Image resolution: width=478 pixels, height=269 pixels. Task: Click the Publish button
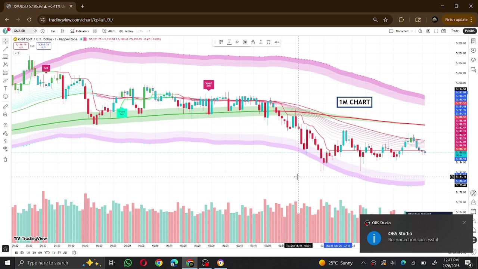470,31
